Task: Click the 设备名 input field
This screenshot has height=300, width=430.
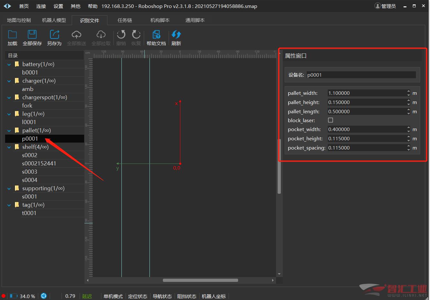Action: tap(361, 75)
